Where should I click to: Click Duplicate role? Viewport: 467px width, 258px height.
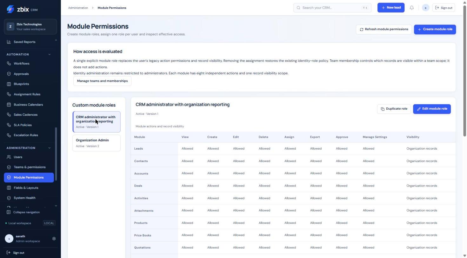(394, 109)
